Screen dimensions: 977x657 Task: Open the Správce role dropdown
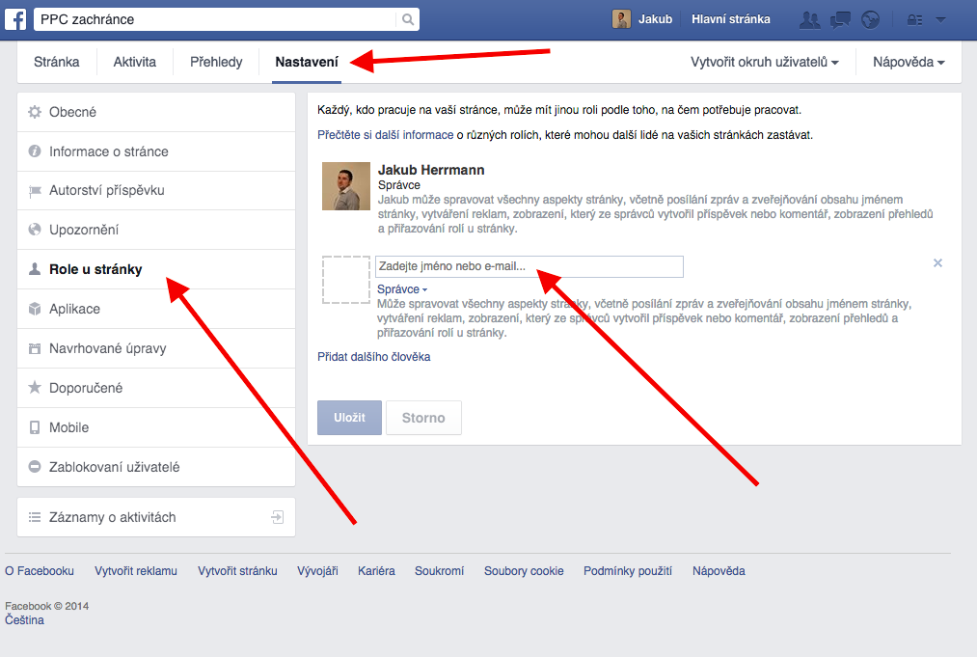pos(402,289)
